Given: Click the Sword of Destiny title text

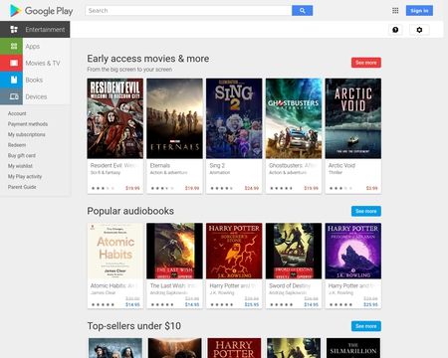Looking at the screenshot, I should tap(290, 285).
